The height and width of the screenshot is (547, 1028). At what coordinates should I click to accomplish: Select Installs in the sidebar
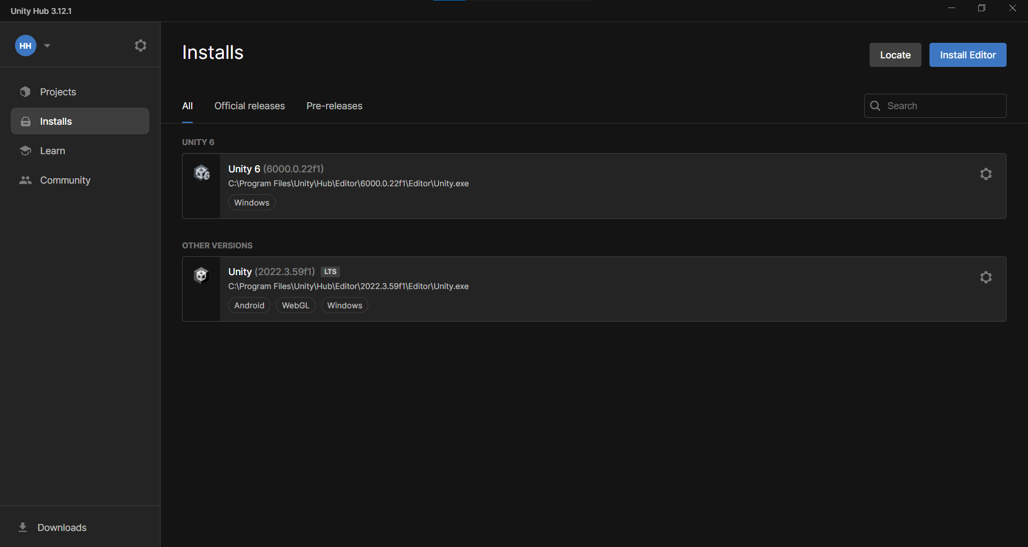[80, 121]
